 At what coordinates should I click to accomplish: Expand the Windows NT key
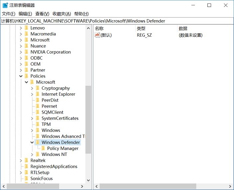coord(32,155)
